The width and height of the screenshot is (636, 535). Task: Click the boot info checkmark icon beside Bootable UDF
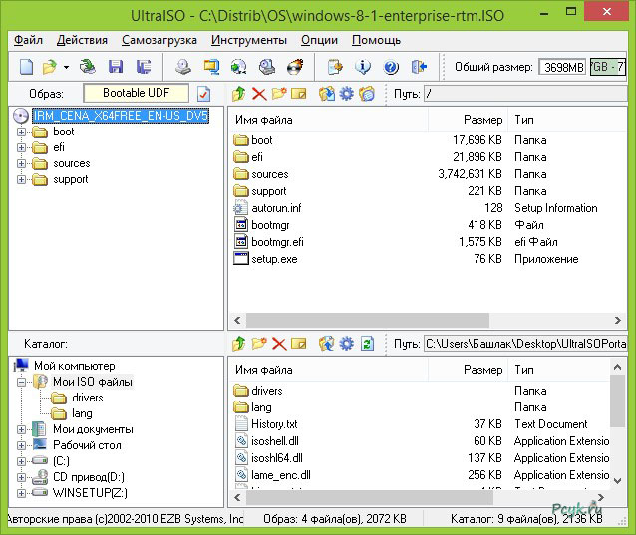204,94
